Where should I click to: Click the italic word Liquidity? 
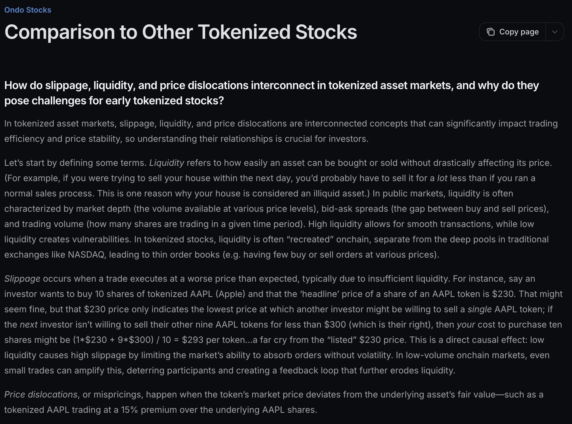pos(167,163)
